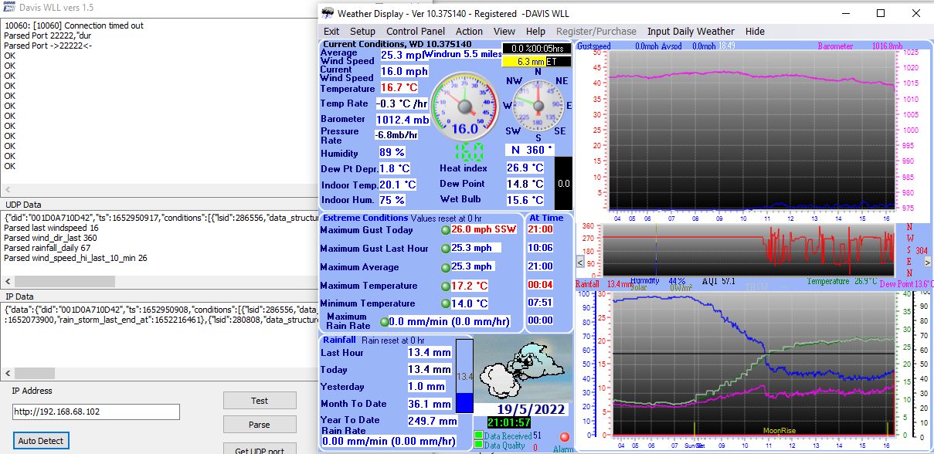Click the left arrow on wind direction graph
Screen dimensions: 934x454
coord(580,261)
